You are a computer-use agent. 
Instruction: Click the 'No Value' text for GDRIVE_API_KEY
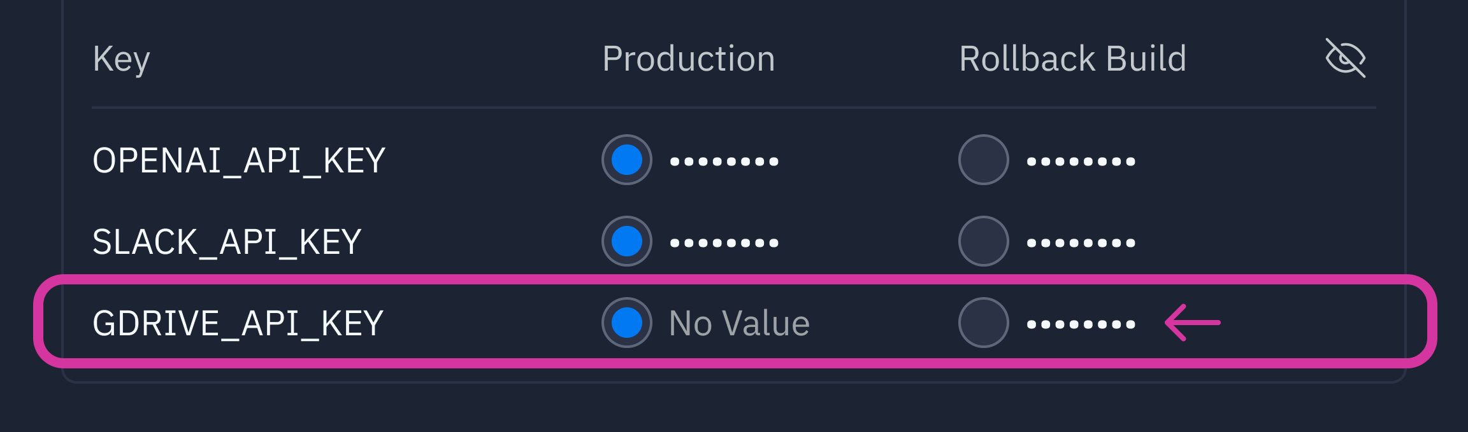tap(739, 323)
